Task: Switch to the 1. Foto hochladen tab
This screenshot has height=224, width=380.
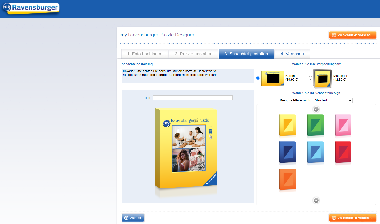Action: point(145,54)
